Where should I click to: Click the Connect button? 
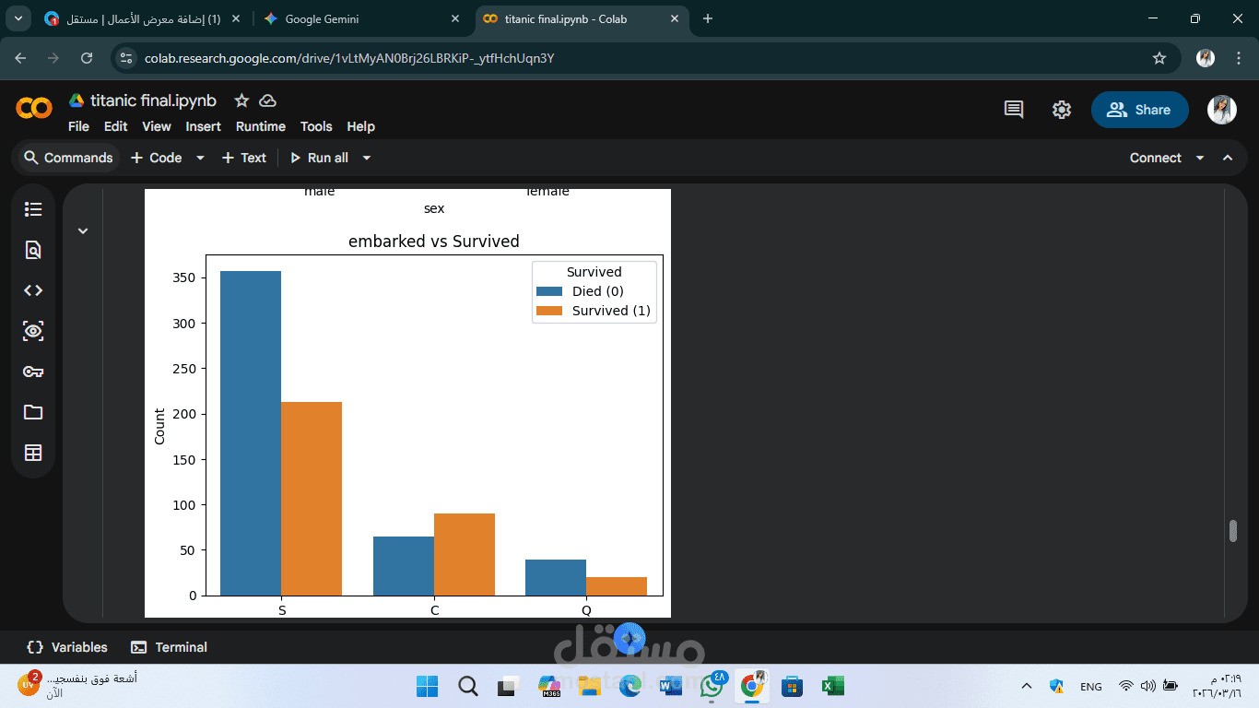coord(1155,158)
